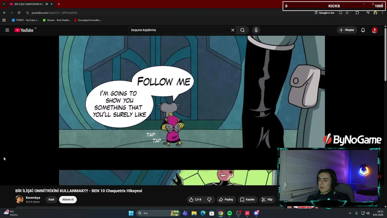Open Microsoft Edge from taskbar
Screen dimensions: 387x218
click(203, 213)
